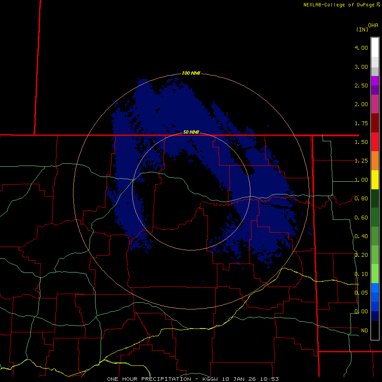Pick the light green swatch beside 0.10
The image size is (382, 382).
[x=375, y=274]
